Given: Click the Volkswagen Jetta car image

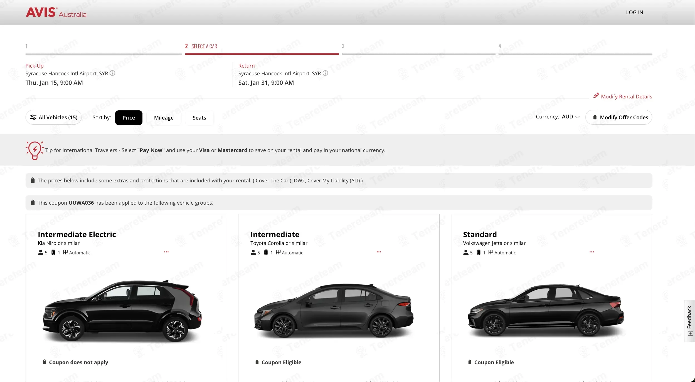Looking at the screenshot, I should [546, 310].
